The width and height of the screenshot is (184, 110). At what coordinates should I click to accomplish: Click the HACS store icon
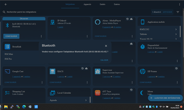pyautogui.click(x=53, y=71)
